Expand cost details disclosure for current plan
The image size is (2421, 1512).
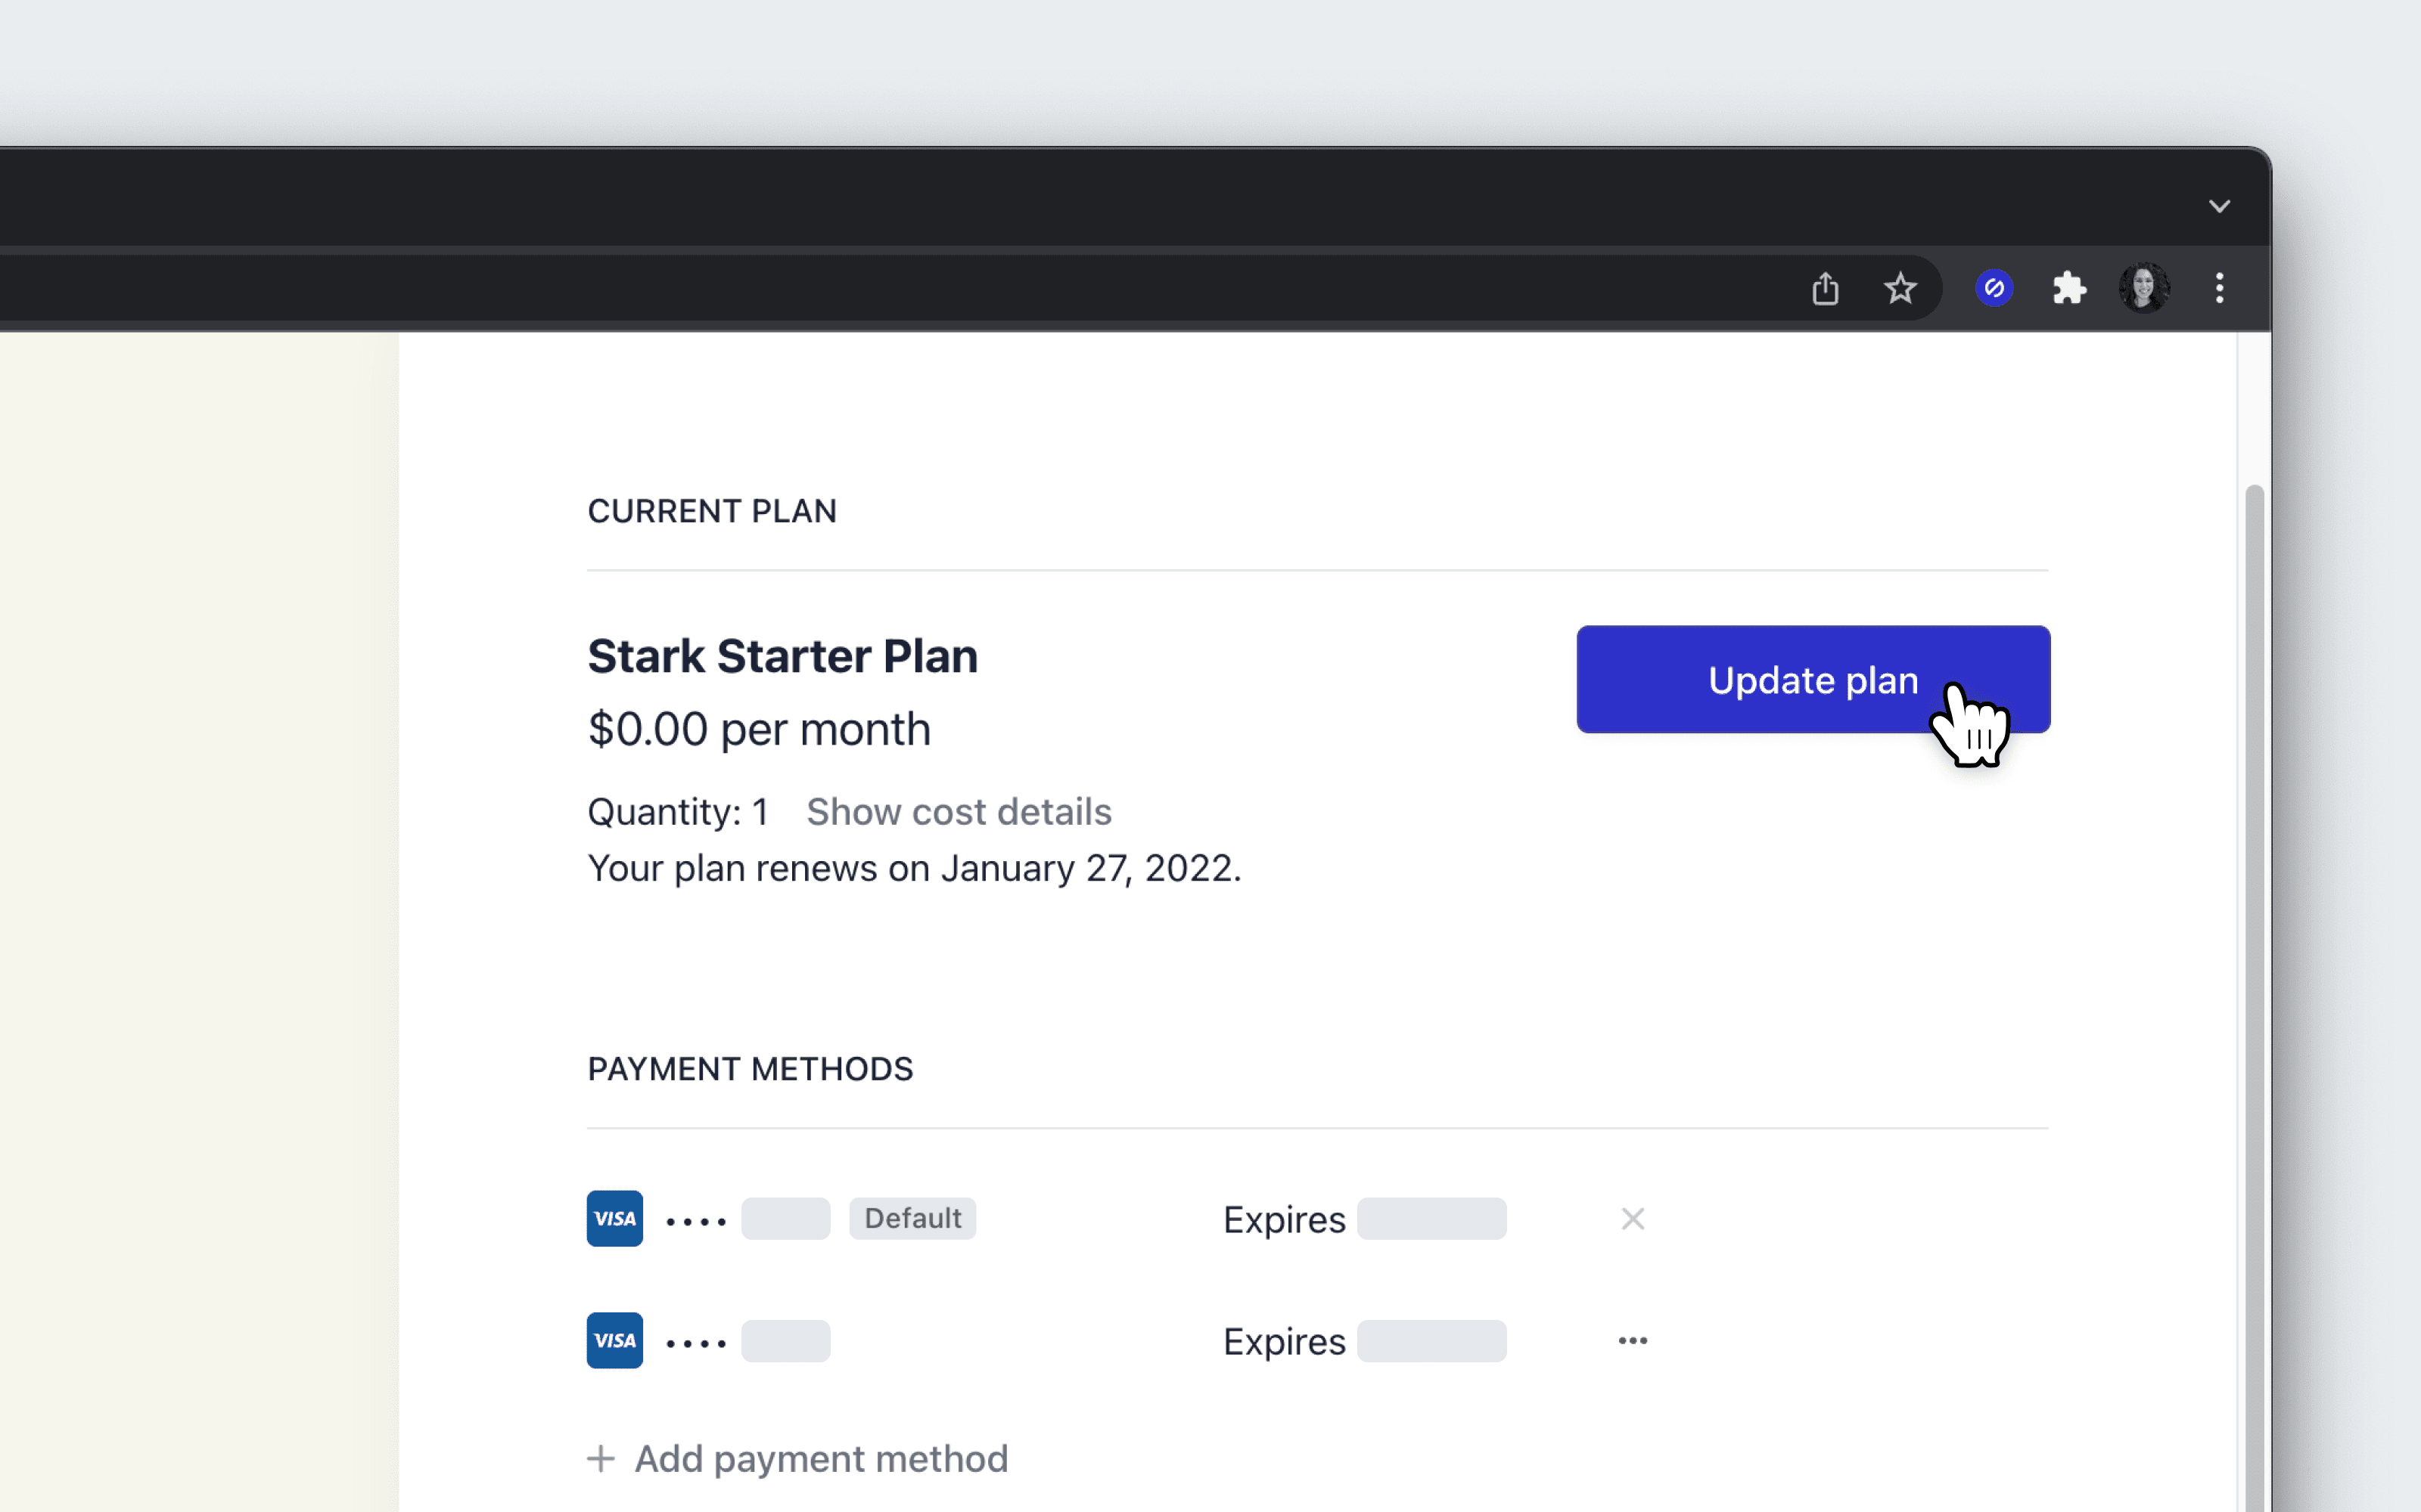[x=957, y=810]
